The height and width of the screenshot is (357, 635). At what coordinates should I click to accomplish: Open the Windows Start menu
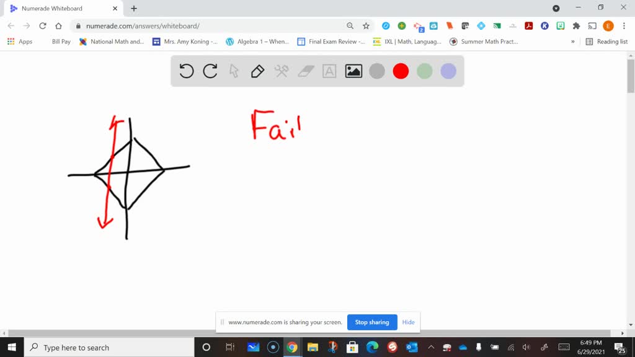click(x=12, y=347)
